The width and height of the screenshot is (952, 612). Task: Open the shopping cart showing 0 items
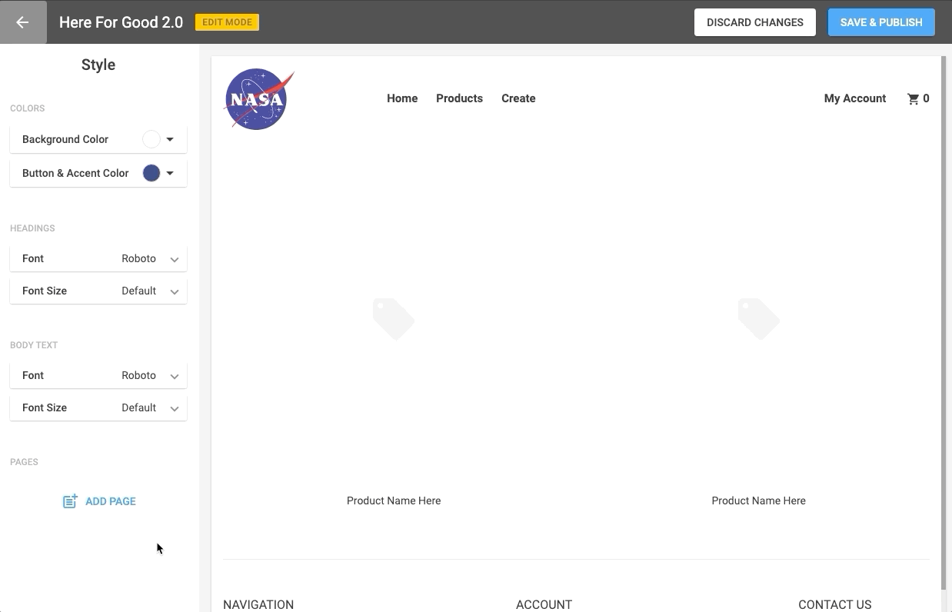coord(917,98)
